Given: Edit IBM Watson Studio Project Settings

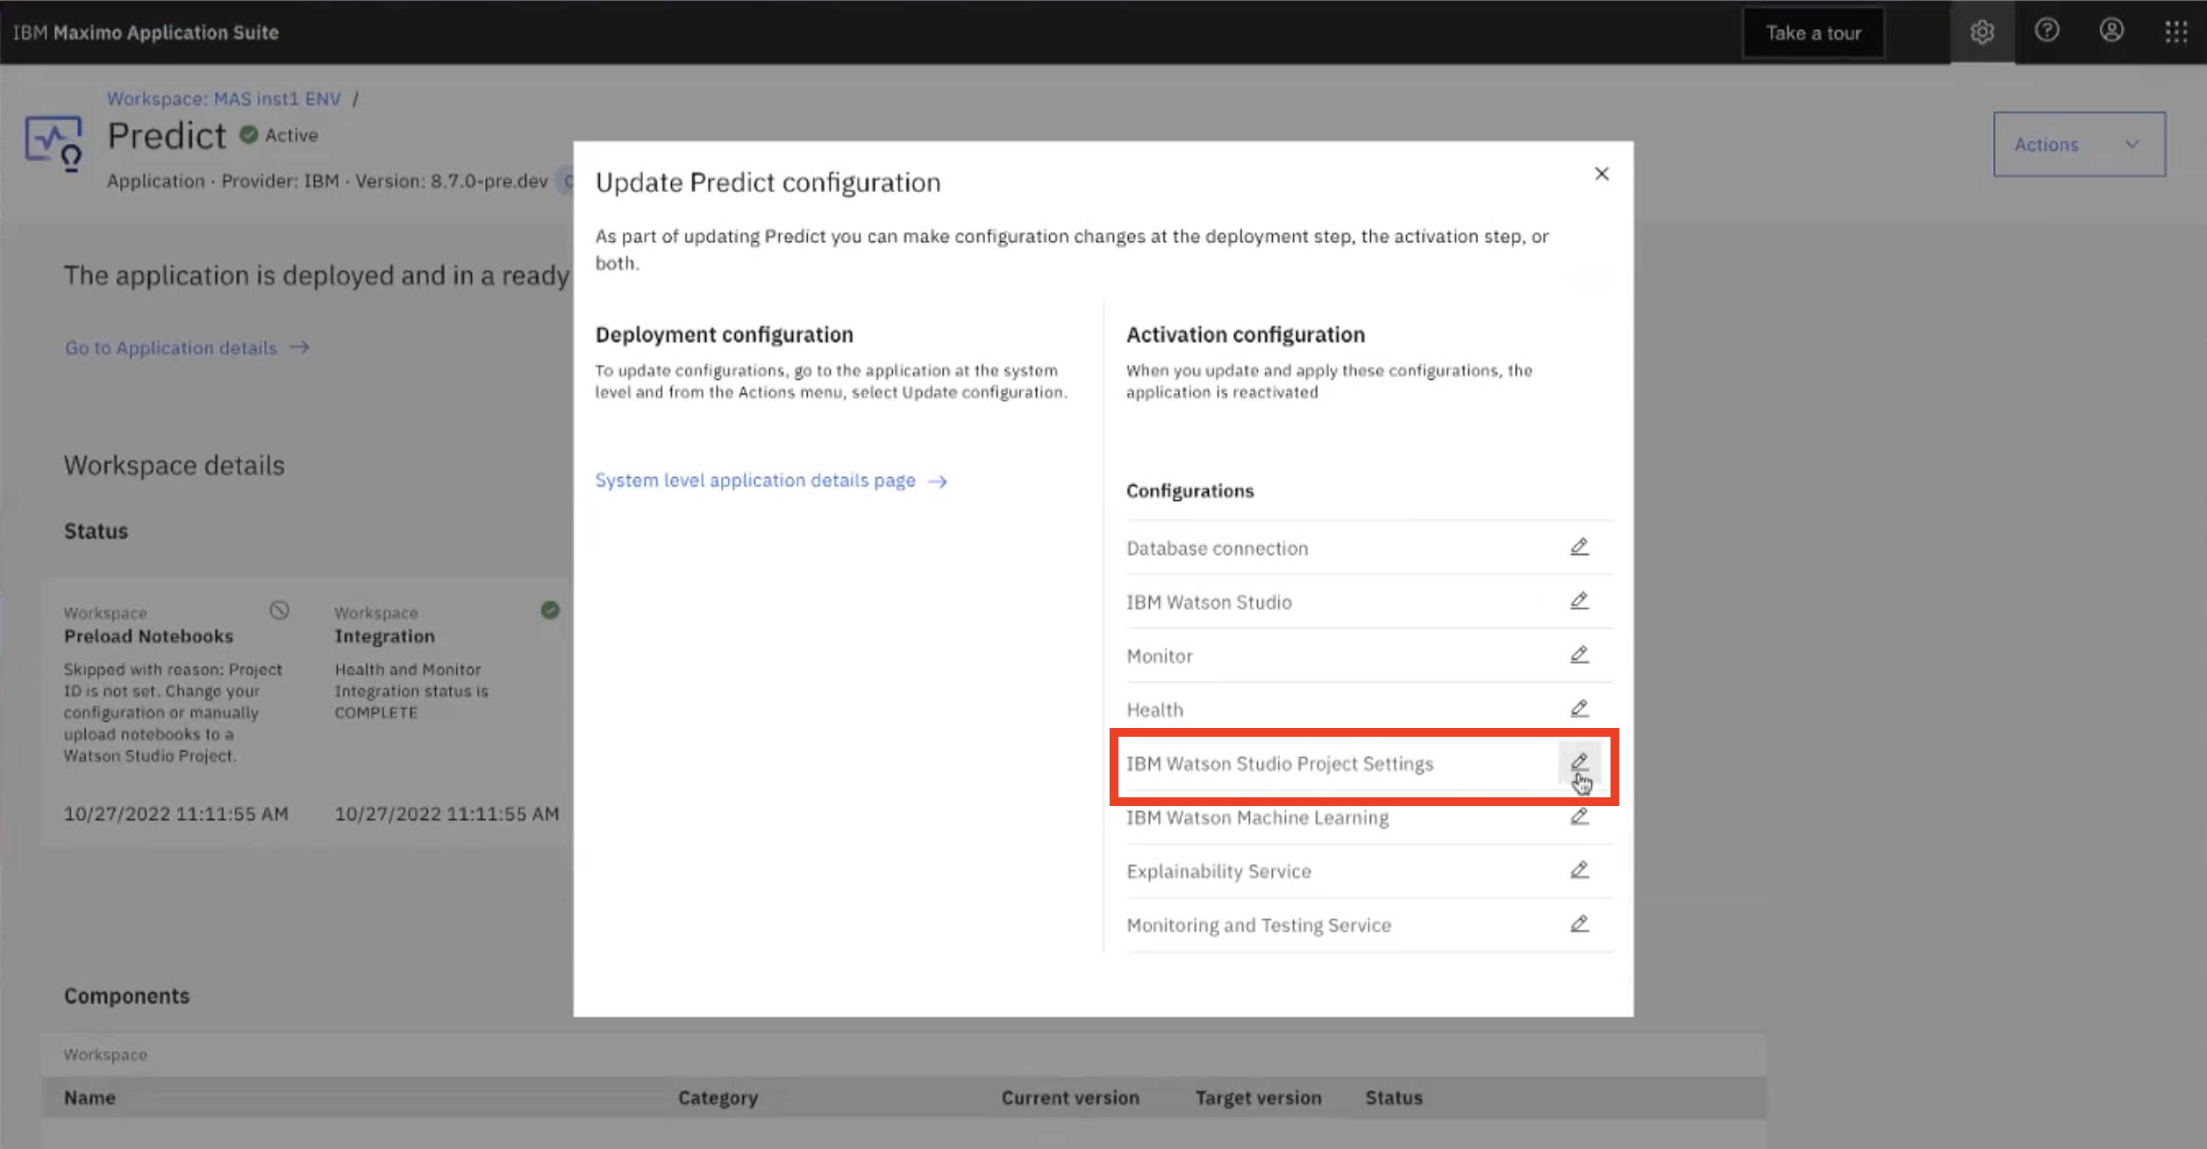Looking at the screenshot, I should pos(1579,762).
